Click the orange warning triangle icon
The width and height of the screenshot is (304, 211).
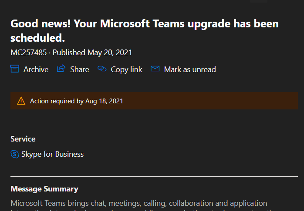(x=21, y=101)
